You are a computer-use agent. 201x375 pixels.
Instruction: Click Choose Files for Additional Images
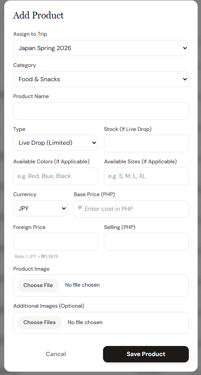[x=40, y=322]
